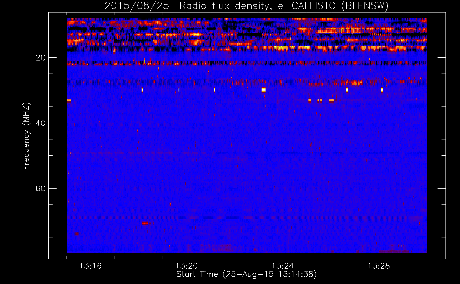Click the 'Frequency (MHZ)' axis label
Image resolution: width=460 pixels, height=284 pixels.
pos(26,136)
